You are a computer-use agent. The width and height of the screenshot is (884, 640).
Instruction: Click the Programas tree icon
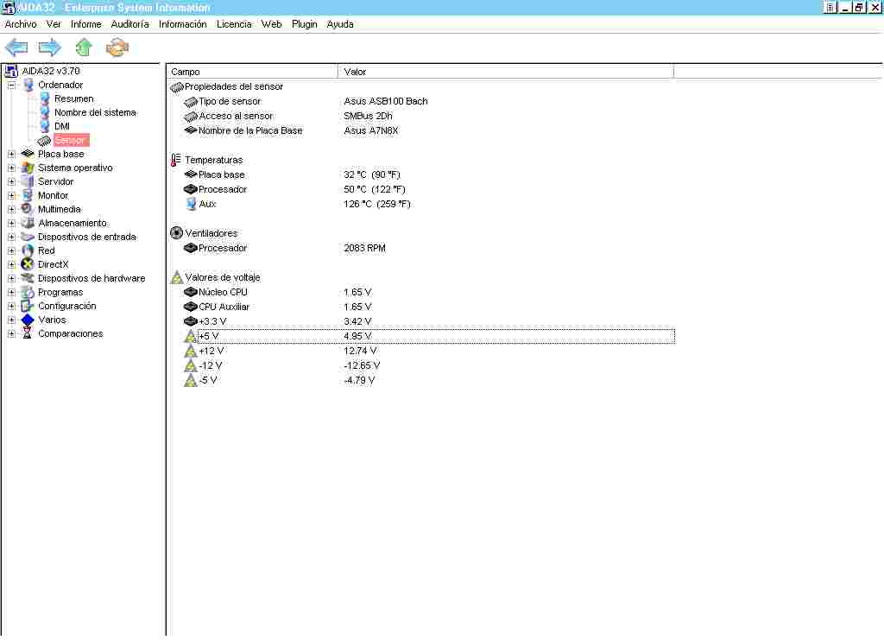pos(28,292)
